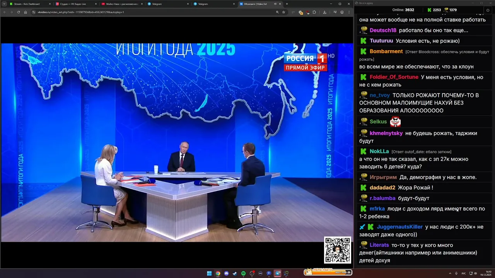Close the Stream – Kick Dashboard tab
Screen dimensions: 495x278
[50, 4]
